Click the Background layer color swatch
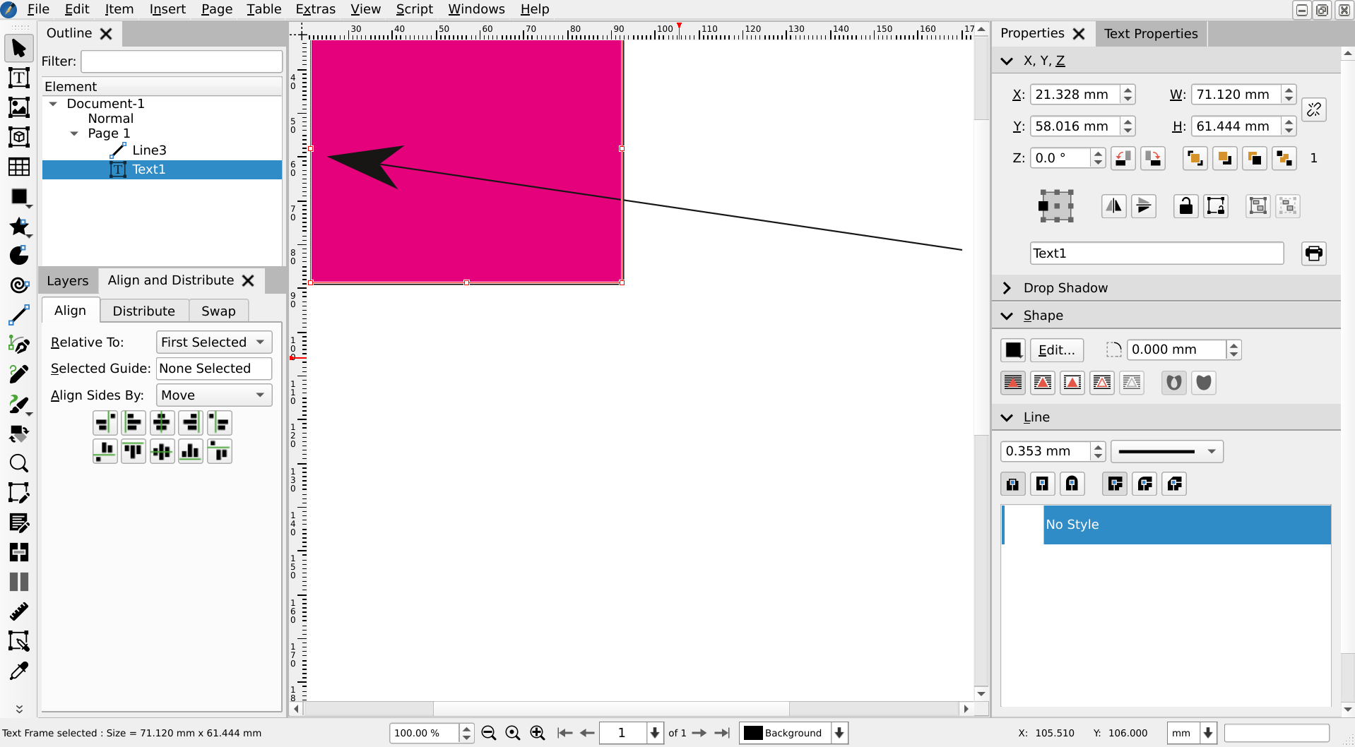 753,733
